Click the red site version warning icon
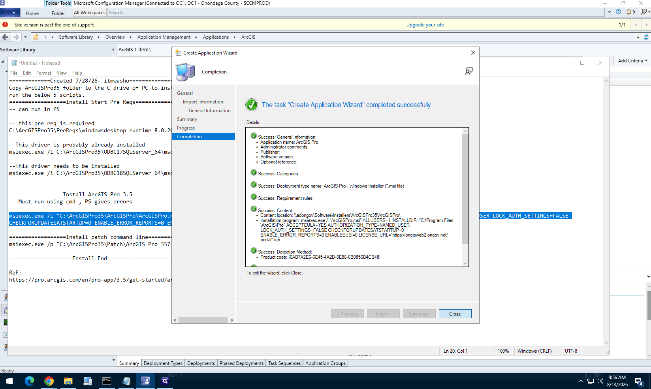 5,24
